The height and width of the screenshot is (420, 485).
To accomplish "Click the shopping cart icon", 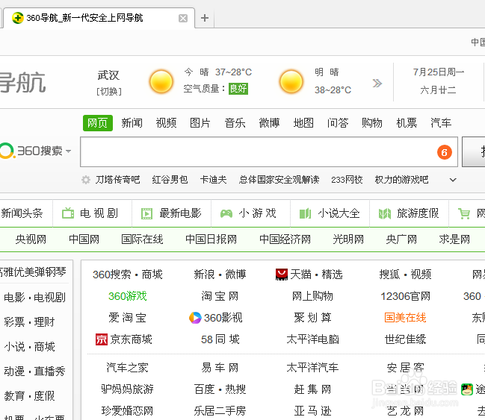I will (464, 213).
